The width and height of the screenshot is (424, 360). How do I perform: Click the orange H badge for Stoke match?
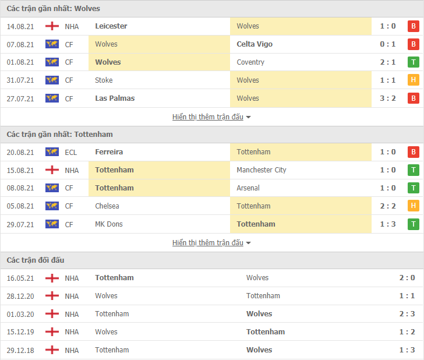tap(413, 80)
